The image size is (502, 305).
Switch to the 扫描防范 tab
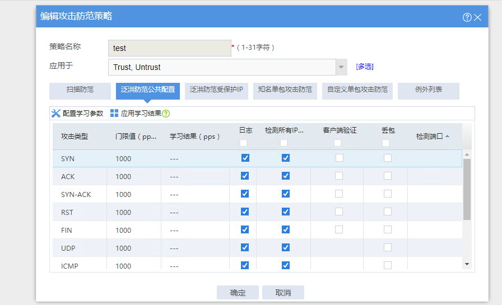80,90
